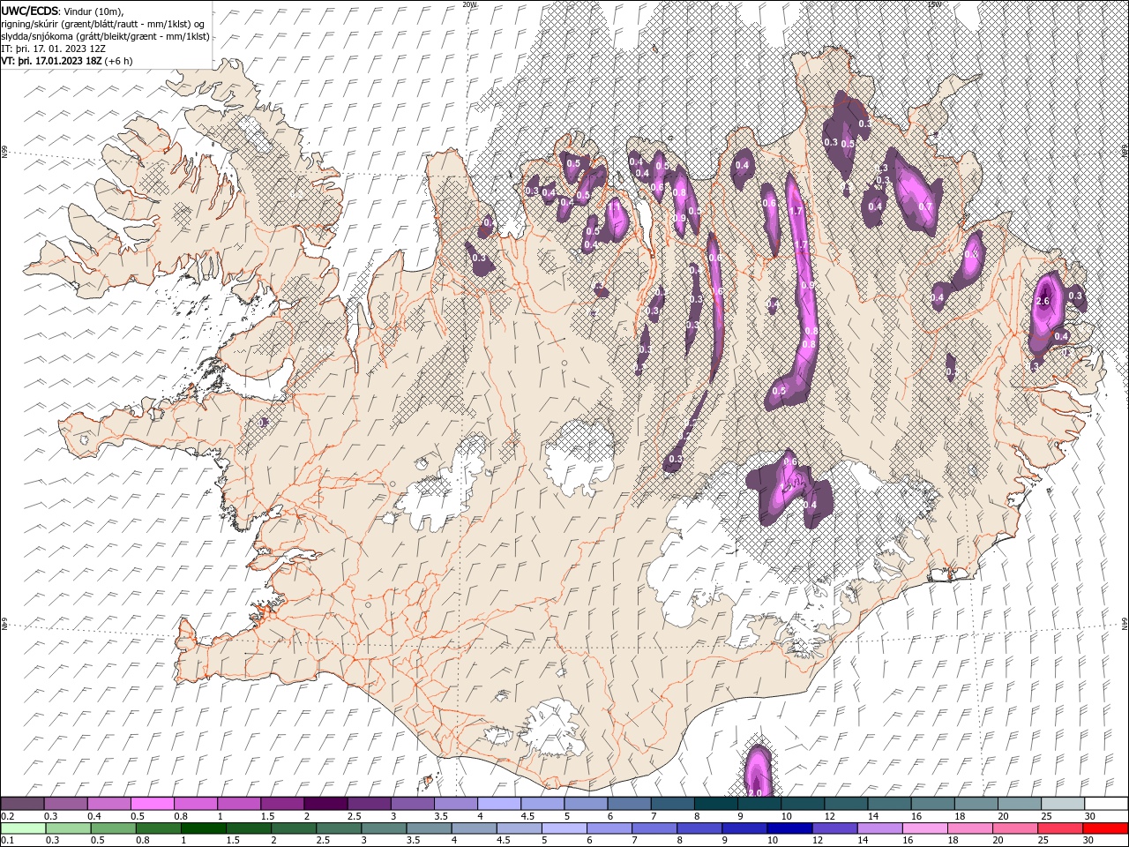Click the snow legend swatch for 0.3–0.4 mm
Screen dimensions: 1129x847
point(66,804)
